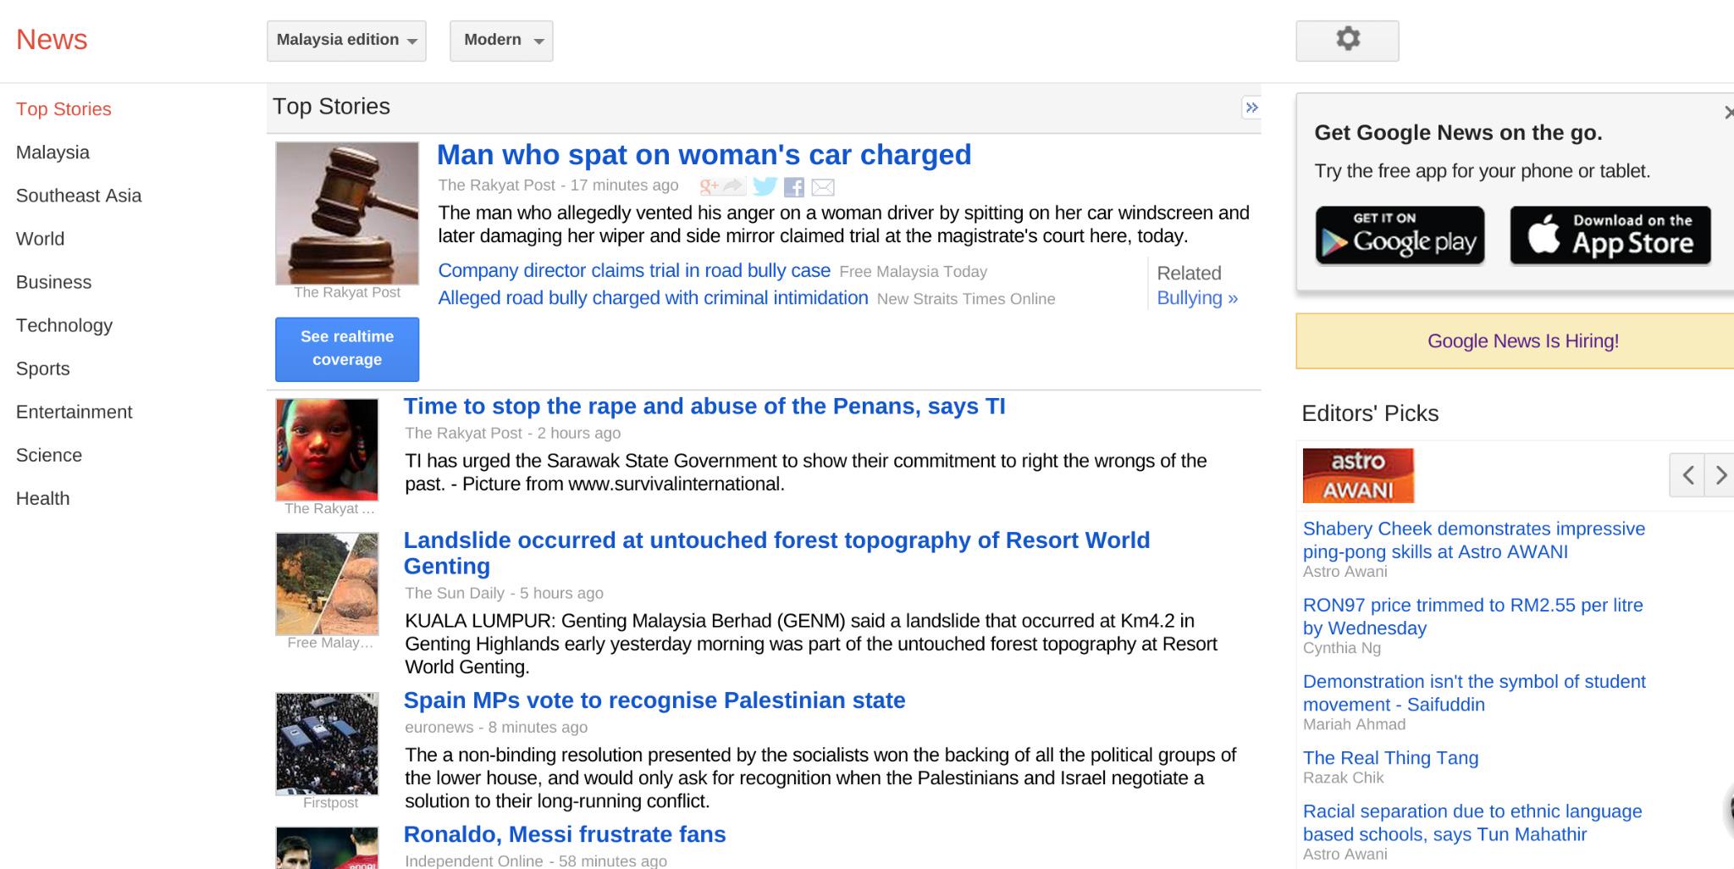Viewport: 1734px width, 869px height.
Task: Go to the Health section
Action: (x=42, y=498)
